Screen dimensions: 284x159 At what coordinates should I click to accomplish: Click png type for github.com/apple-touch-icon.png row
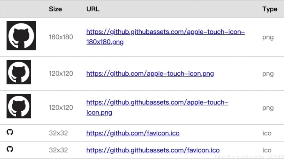point(268,73)
